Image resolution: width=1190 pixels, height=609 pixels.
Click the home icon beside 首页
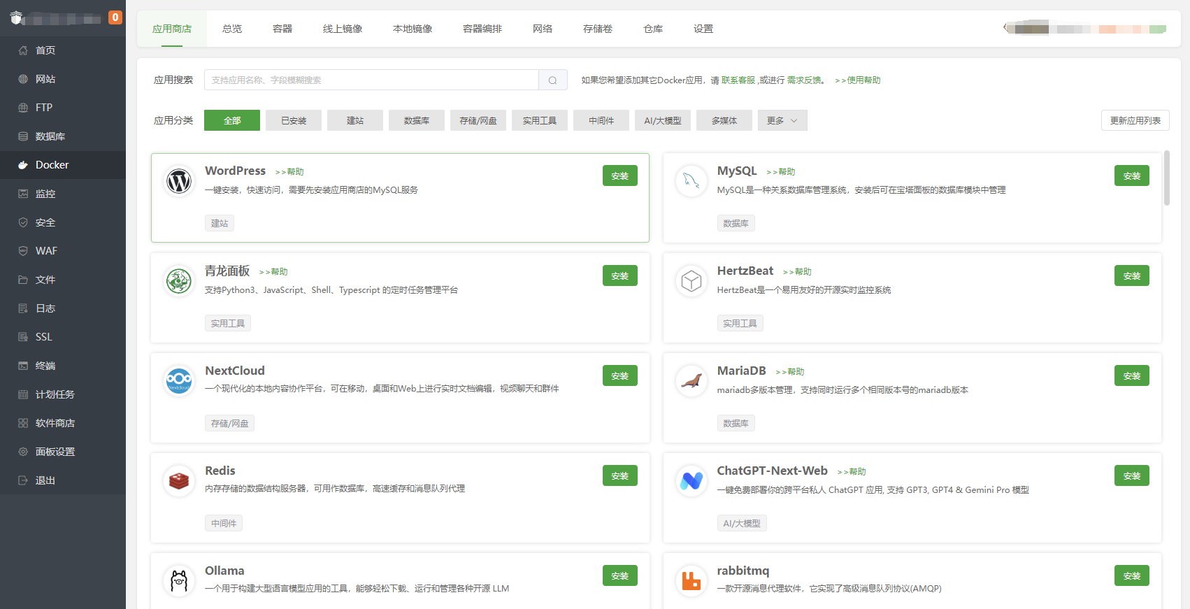(23, 50)
